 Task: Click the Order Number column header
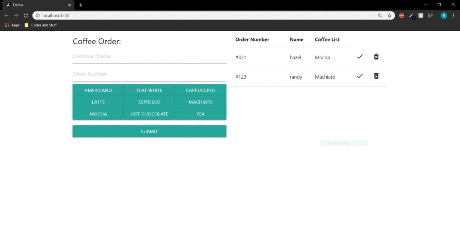coord(252,40)
